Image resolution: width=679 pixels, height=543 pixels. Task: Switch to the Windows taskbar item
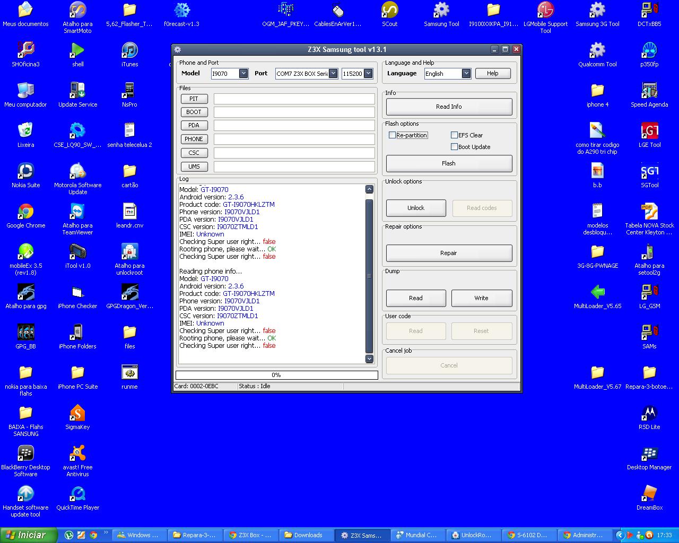pos(138,535)
